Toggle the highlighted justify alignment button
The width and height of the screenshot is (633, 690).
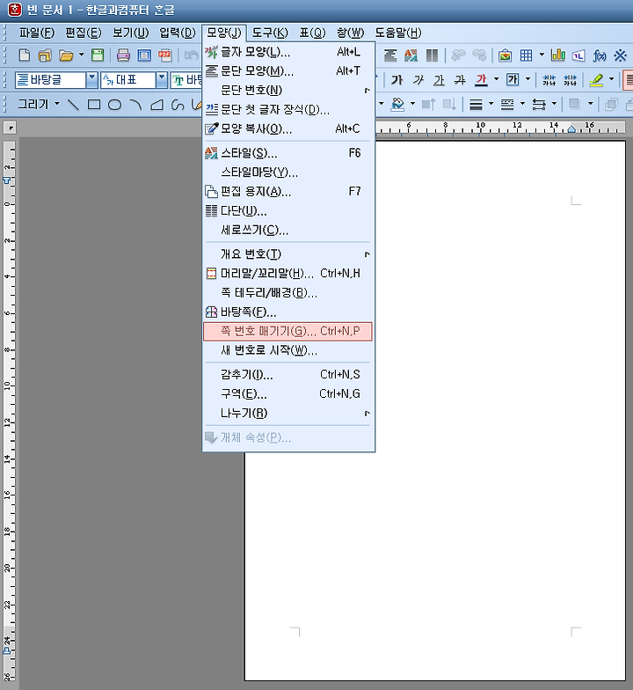pyautogui.click(x=628, y=79)
